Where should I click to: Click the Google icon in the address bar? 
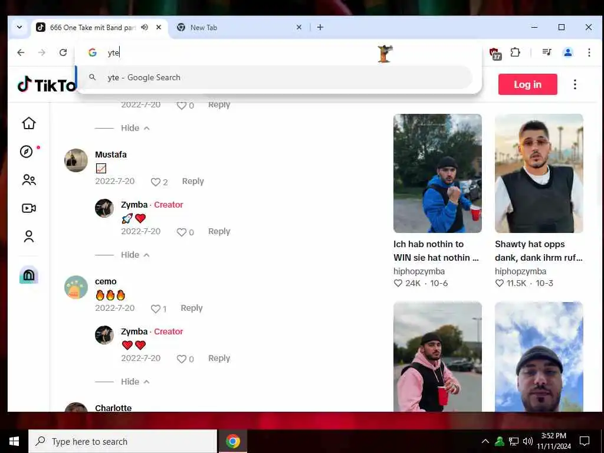(93, 52)
